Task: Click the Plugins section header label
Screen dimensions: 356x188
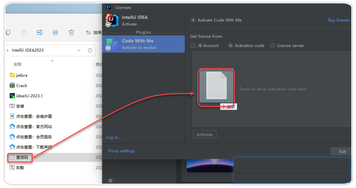Action: (144, 32)
